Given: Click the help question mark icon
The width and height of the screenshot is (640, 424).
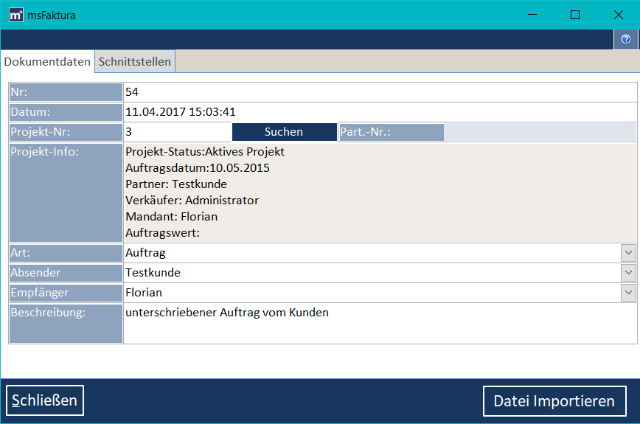Looking at the screenshot, I should (626, 39).
